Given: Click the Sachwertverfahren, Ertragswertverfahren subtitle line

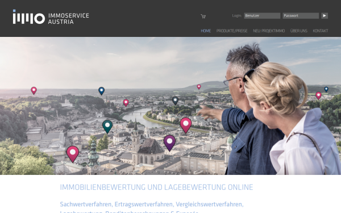Looking at the screenshot, I should [x=152, y=204].
